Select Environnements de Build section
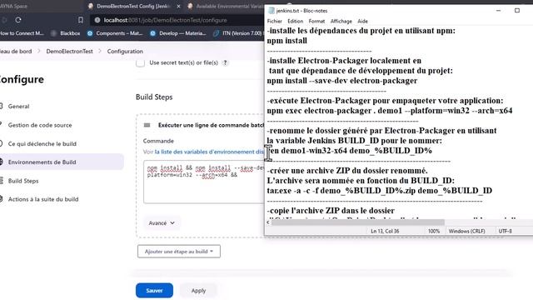 pos(42,162)
